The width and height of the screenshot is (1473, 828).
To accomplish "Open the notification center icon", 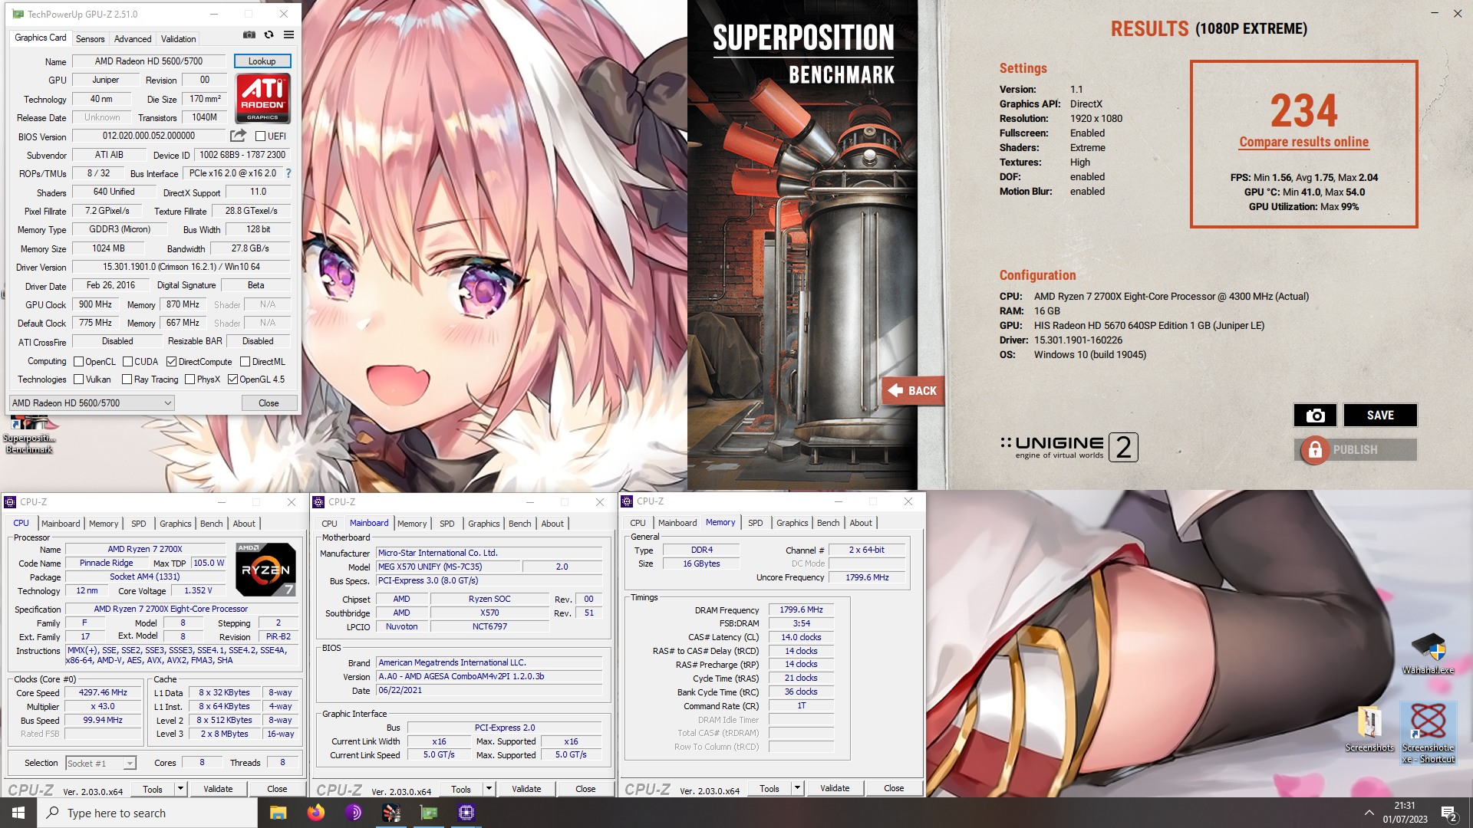I will [1448, 813].
